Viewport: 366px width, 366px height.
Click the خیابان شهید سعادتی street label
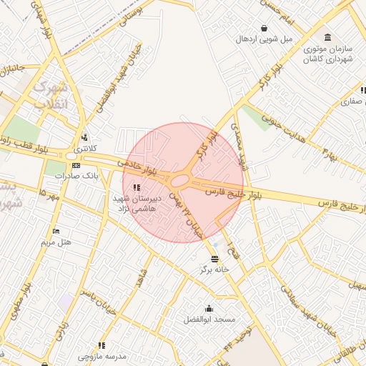click(x=309, y=311)
